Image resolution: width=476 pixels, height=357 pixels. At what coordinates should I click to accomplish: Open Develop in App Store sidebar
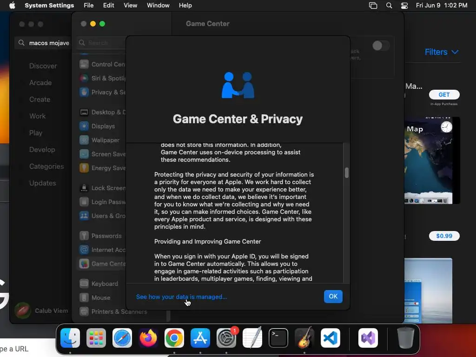point(42,150)
